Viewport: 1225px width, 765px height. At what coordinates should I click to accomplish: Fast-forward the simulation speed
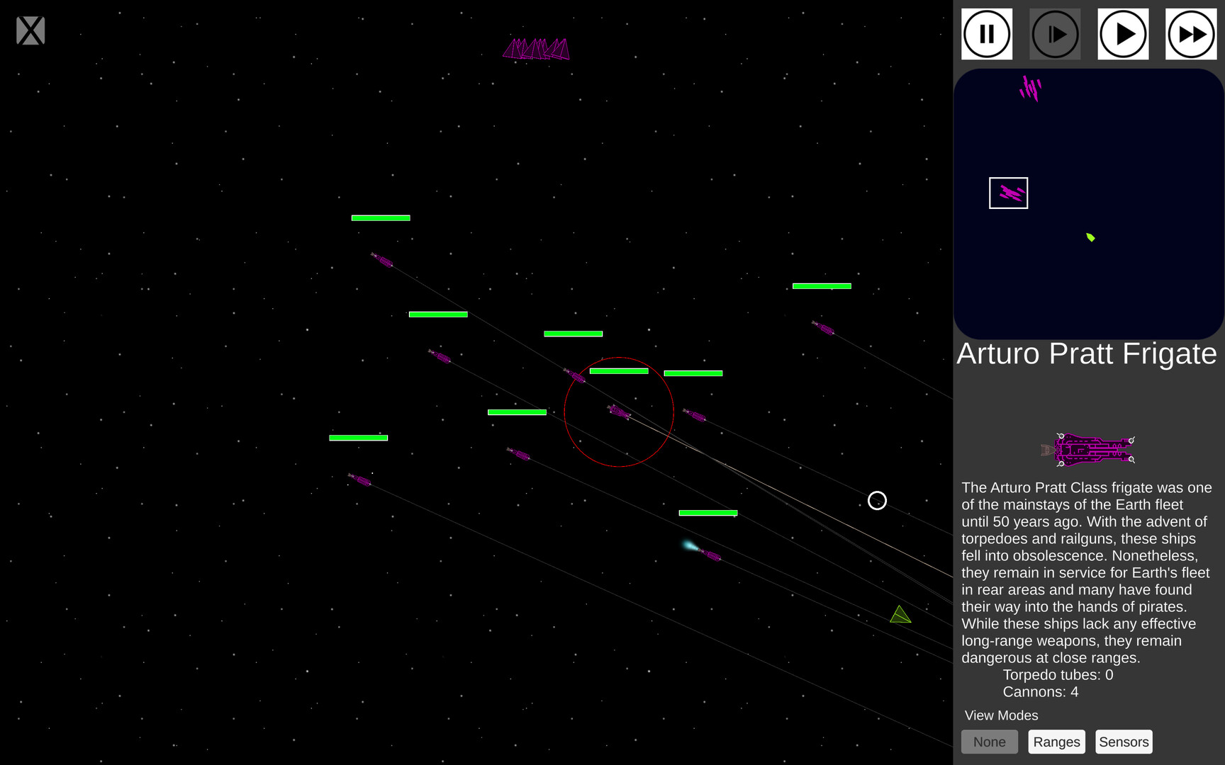1191,33
